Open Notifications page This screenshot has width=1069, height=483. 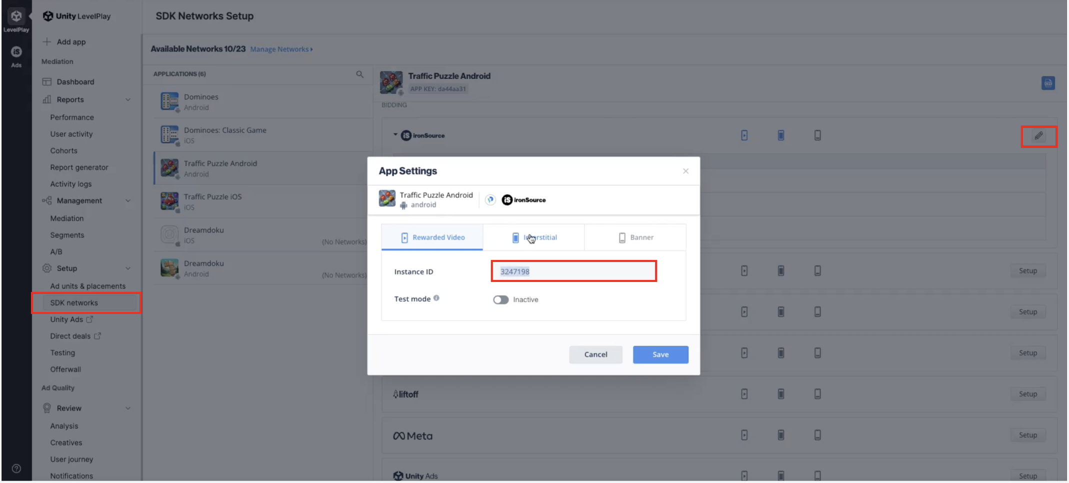71,476
